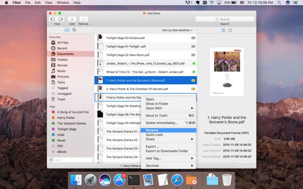Click the Add file toolbar button
This screenshot has height=189, width=303.
tap(72, 19)
